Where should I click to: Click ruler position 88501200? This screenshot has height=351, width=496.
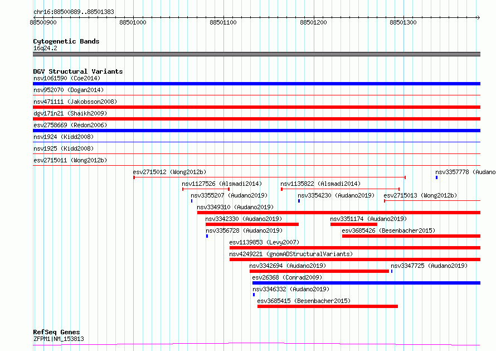coord(313,22)
